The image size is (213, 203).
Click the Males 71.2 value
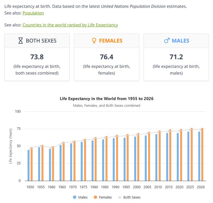pyautogui.click(x=176, y=57)
